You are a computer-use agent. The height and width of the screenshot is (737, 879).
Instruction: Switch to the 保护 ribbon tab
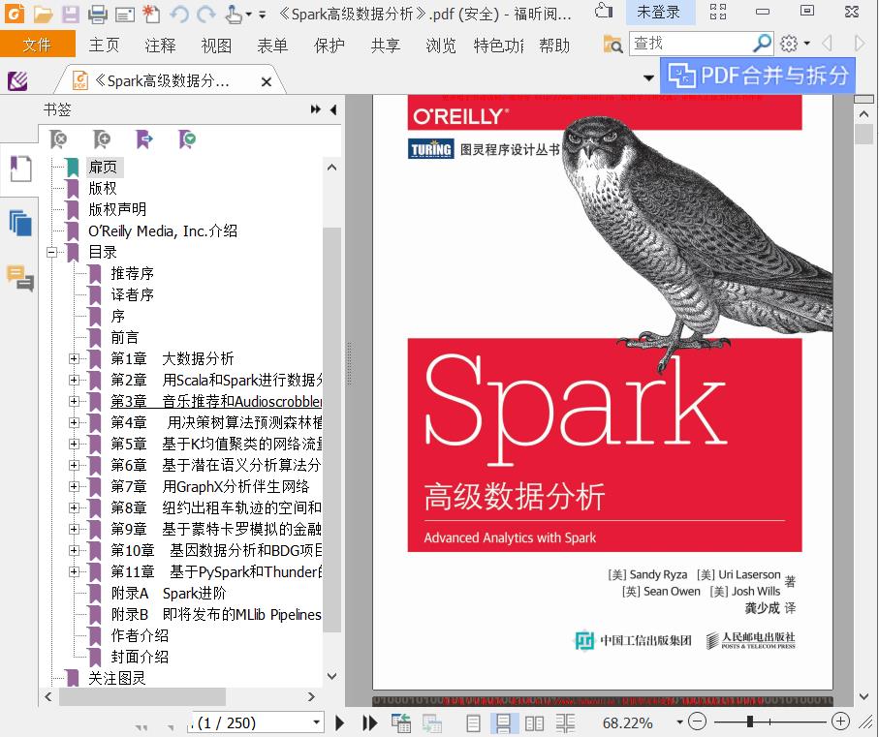tap(330, 45)
